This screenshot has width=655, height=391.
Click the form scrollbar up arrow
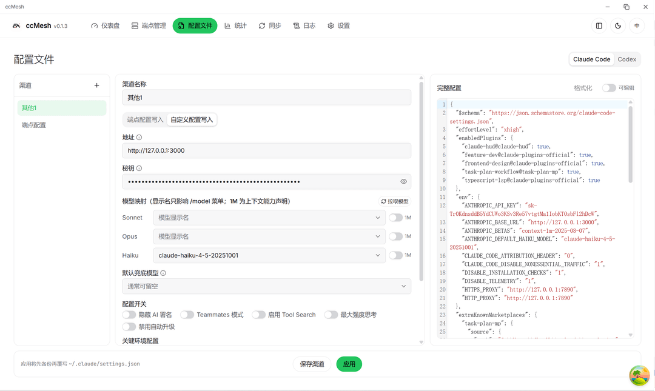click(x=421, y=78)
